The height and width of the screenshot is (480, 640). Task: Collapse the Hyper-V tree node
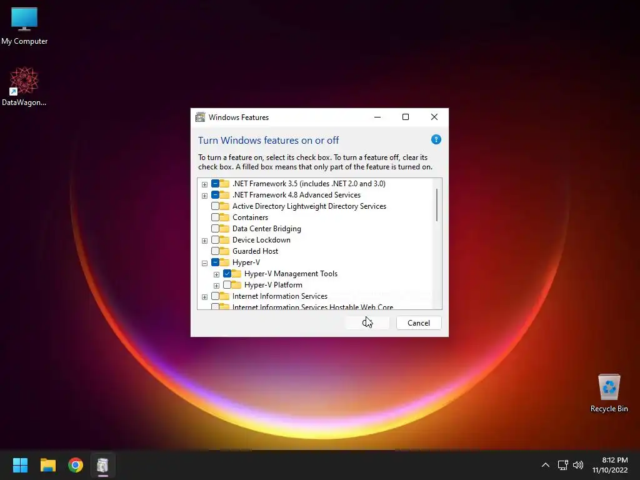coord(204,263)
